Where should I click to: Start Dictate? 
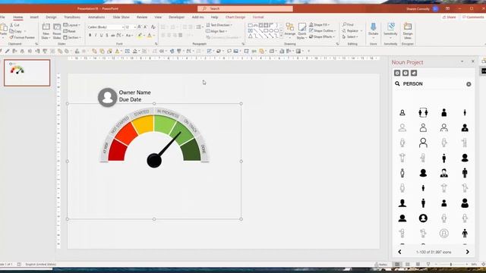(373, 30)
